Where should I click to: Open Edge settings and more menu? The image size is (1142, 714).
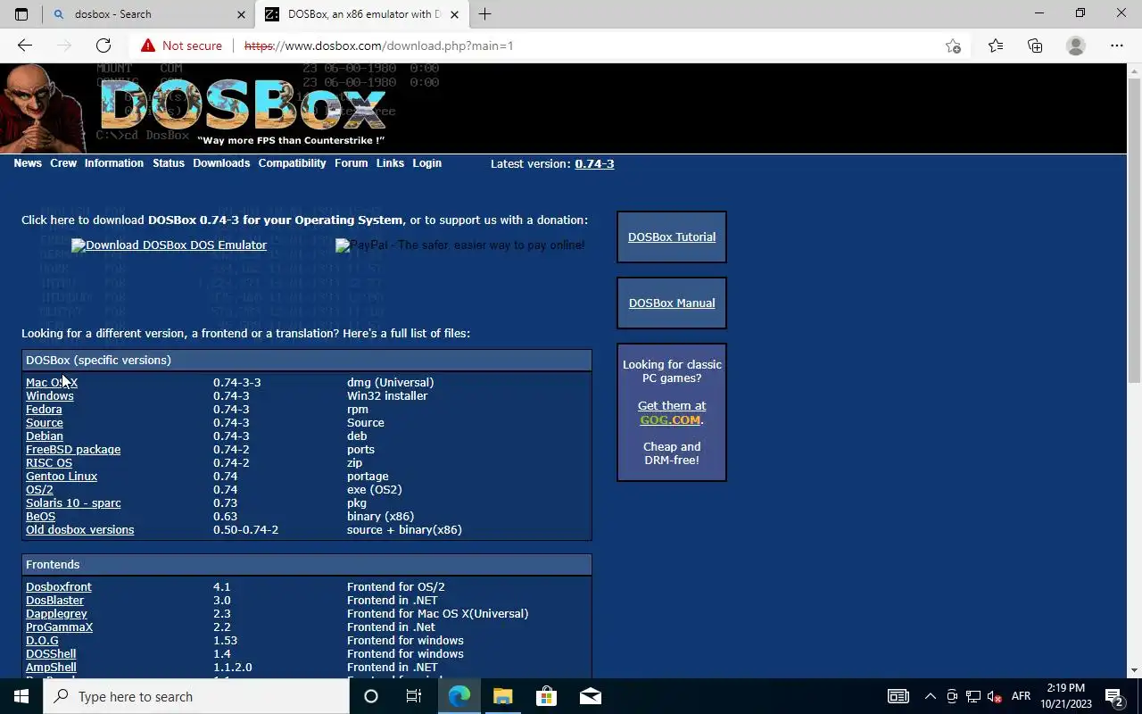(1117, 46)
